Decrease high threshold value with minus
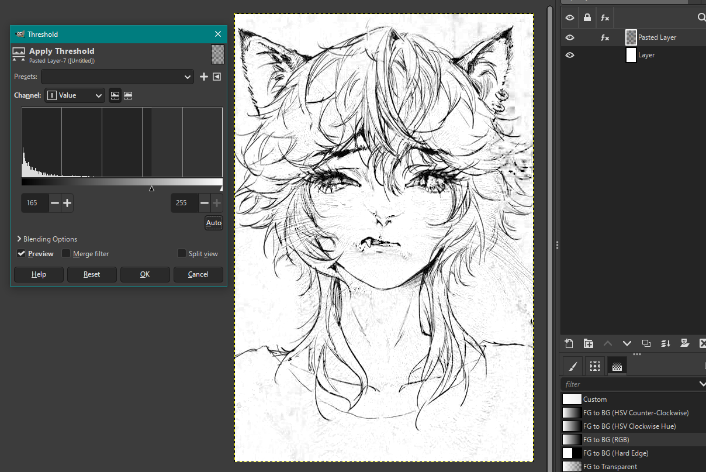The height and width of the screenshot is (472, 706). tap(204, 203)
